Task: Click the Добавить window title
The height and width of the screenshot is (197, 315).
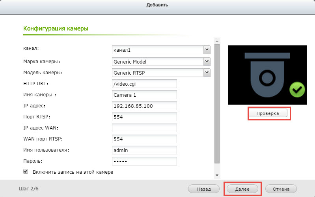Action: 157,5
